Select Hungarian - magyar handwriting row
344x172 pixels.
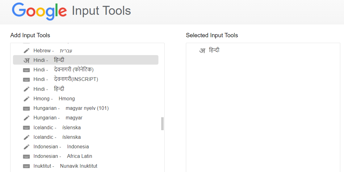point(86,118)
